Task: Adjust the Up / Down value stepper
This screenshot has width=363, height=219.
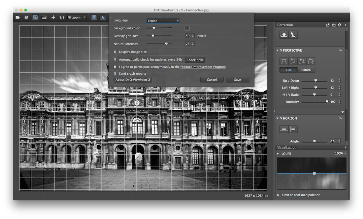Action: coord(339,81)
